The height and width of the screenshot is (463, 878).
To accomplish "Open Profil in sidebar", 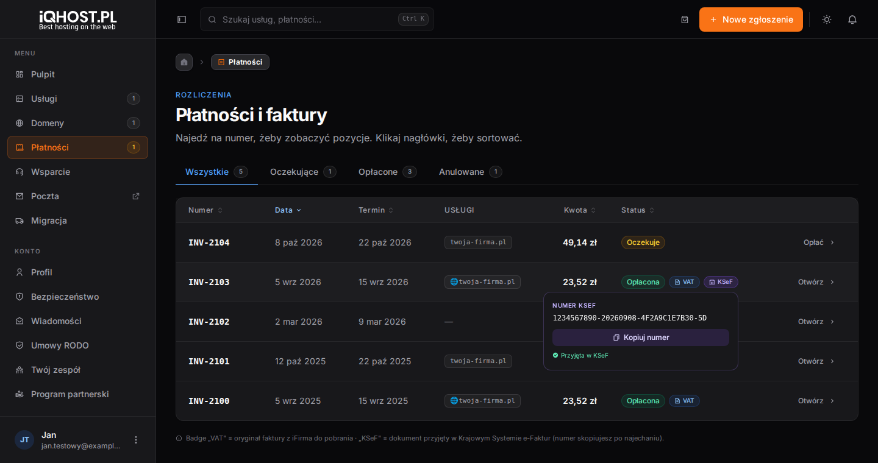I will tap(77, 272).
